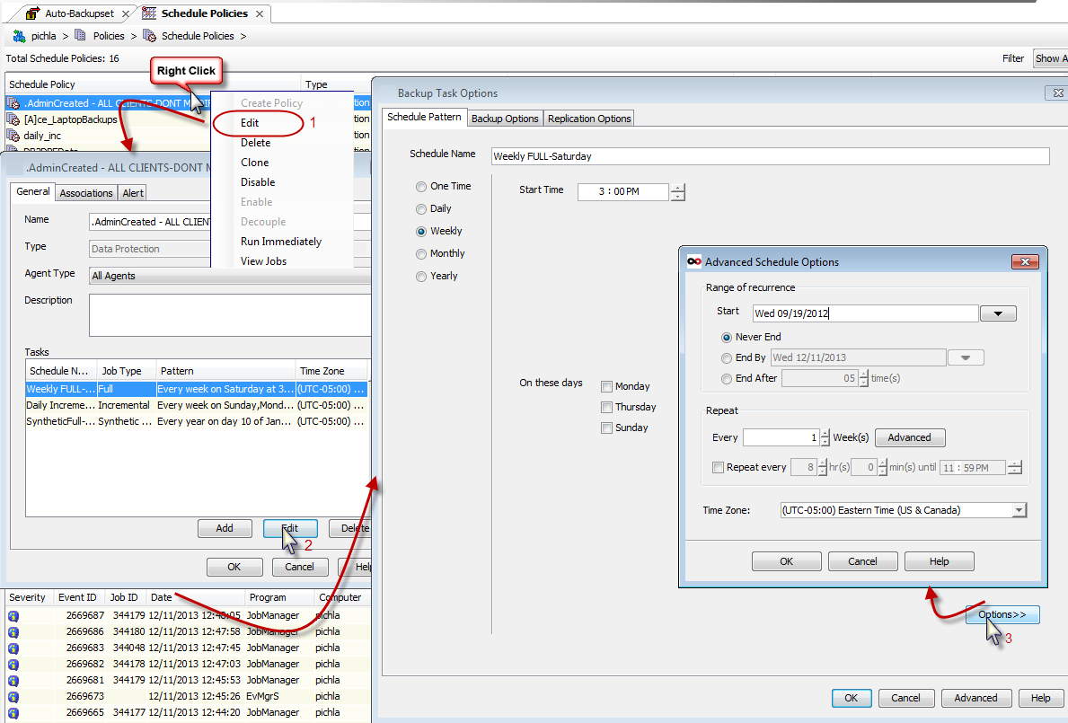Select the Daily Incremental task row
This screenshot has width=1068, height=723.
[197, 405]
